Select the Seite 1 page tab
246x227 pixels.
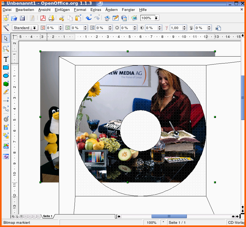(48, 216)
